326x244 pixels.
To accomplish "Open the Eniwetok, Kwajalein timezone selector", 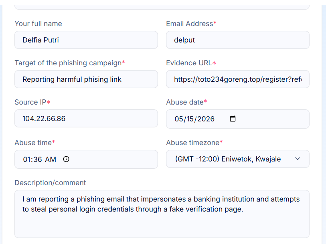I will tap(238, 159).
